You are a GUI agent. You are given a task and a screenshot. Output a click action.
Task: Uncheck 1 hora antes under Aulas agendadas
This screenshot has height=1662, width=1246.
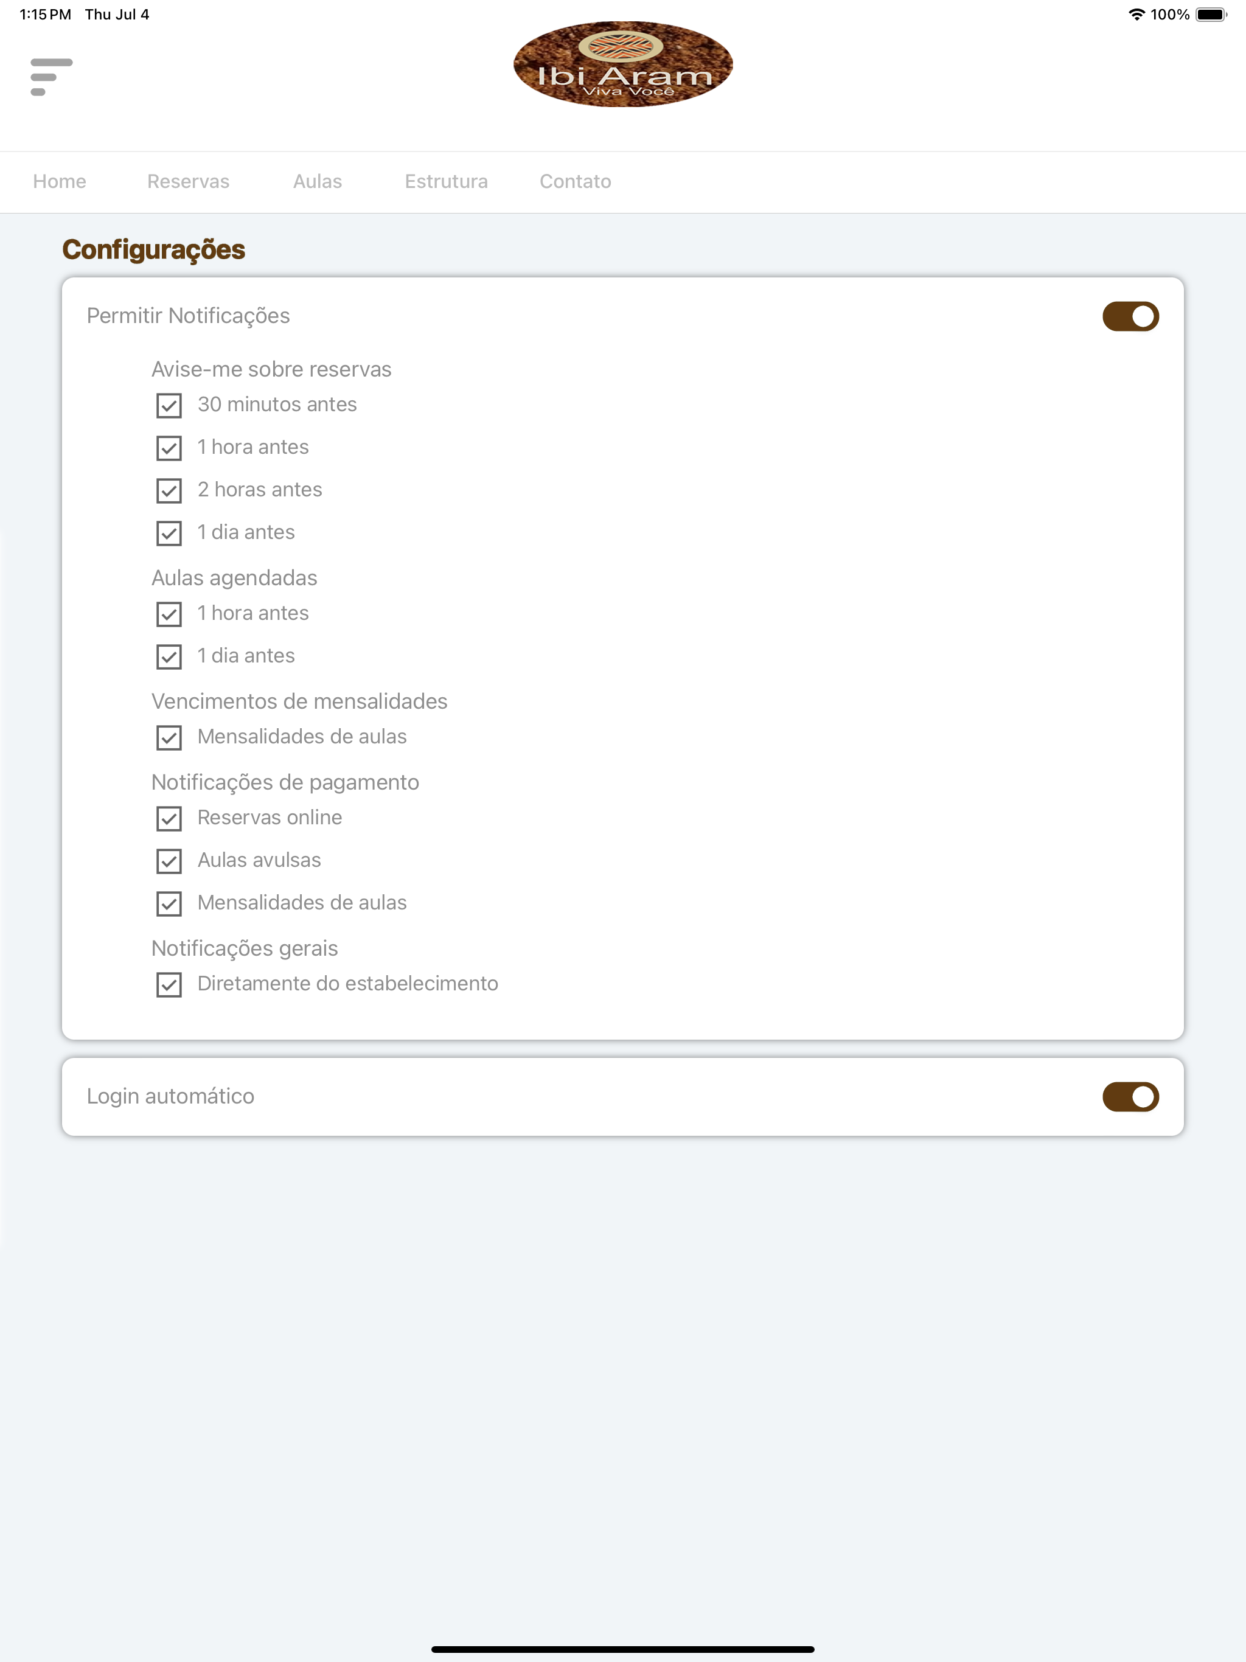coord(169,614)
